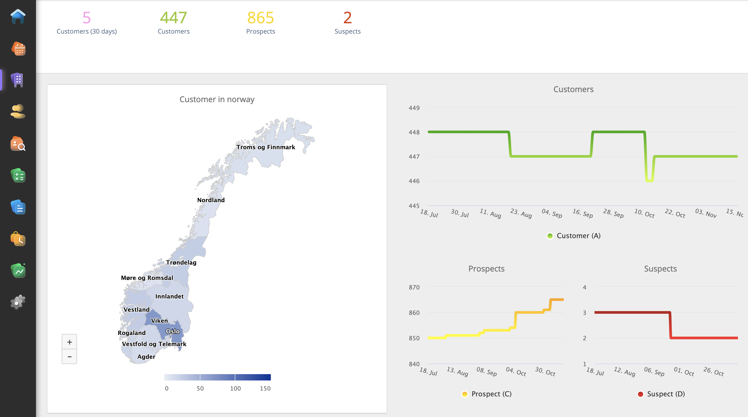Select the purple building companies icon
The height and width of the screenshot is (417, 748).
(18, 80)
